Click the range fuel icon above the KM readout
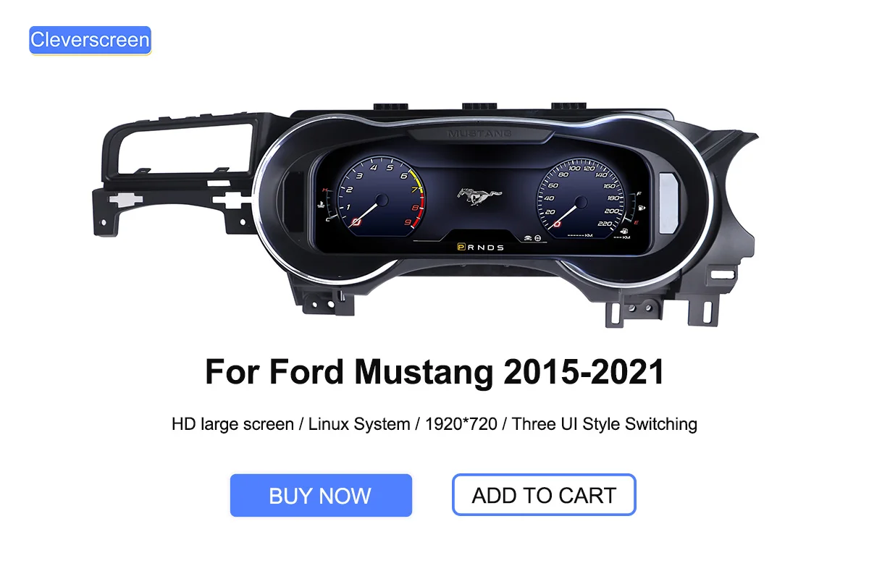 coord(624,232)
